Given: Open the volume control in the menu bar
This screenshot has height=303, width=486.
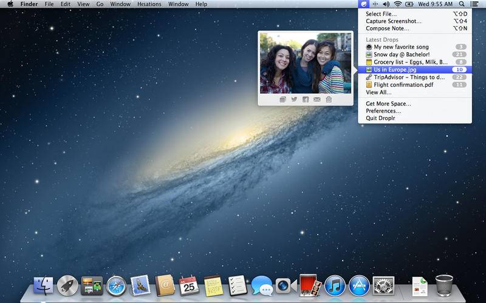Looking at the screenshot, I should (x=386, y=4).
